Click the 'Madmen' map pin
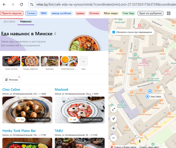Image resolution: width=176 pixels, height=148 pixels. [156, 105]
